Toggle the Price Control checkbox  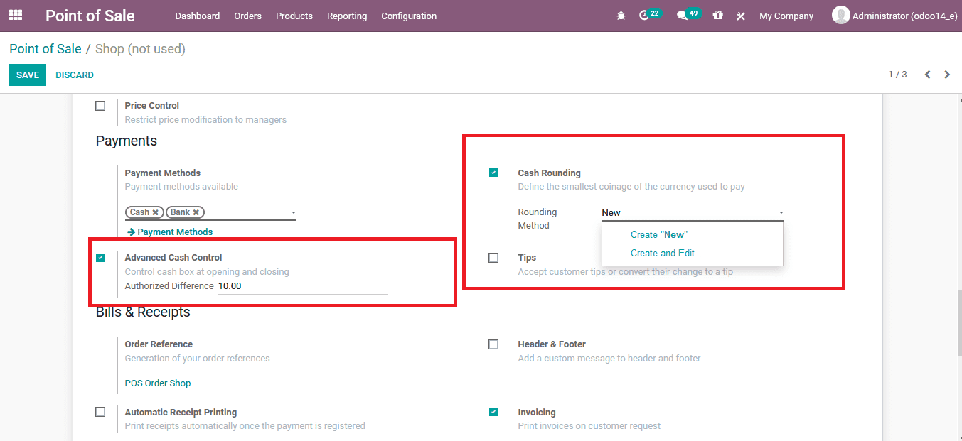coord(100,106)
